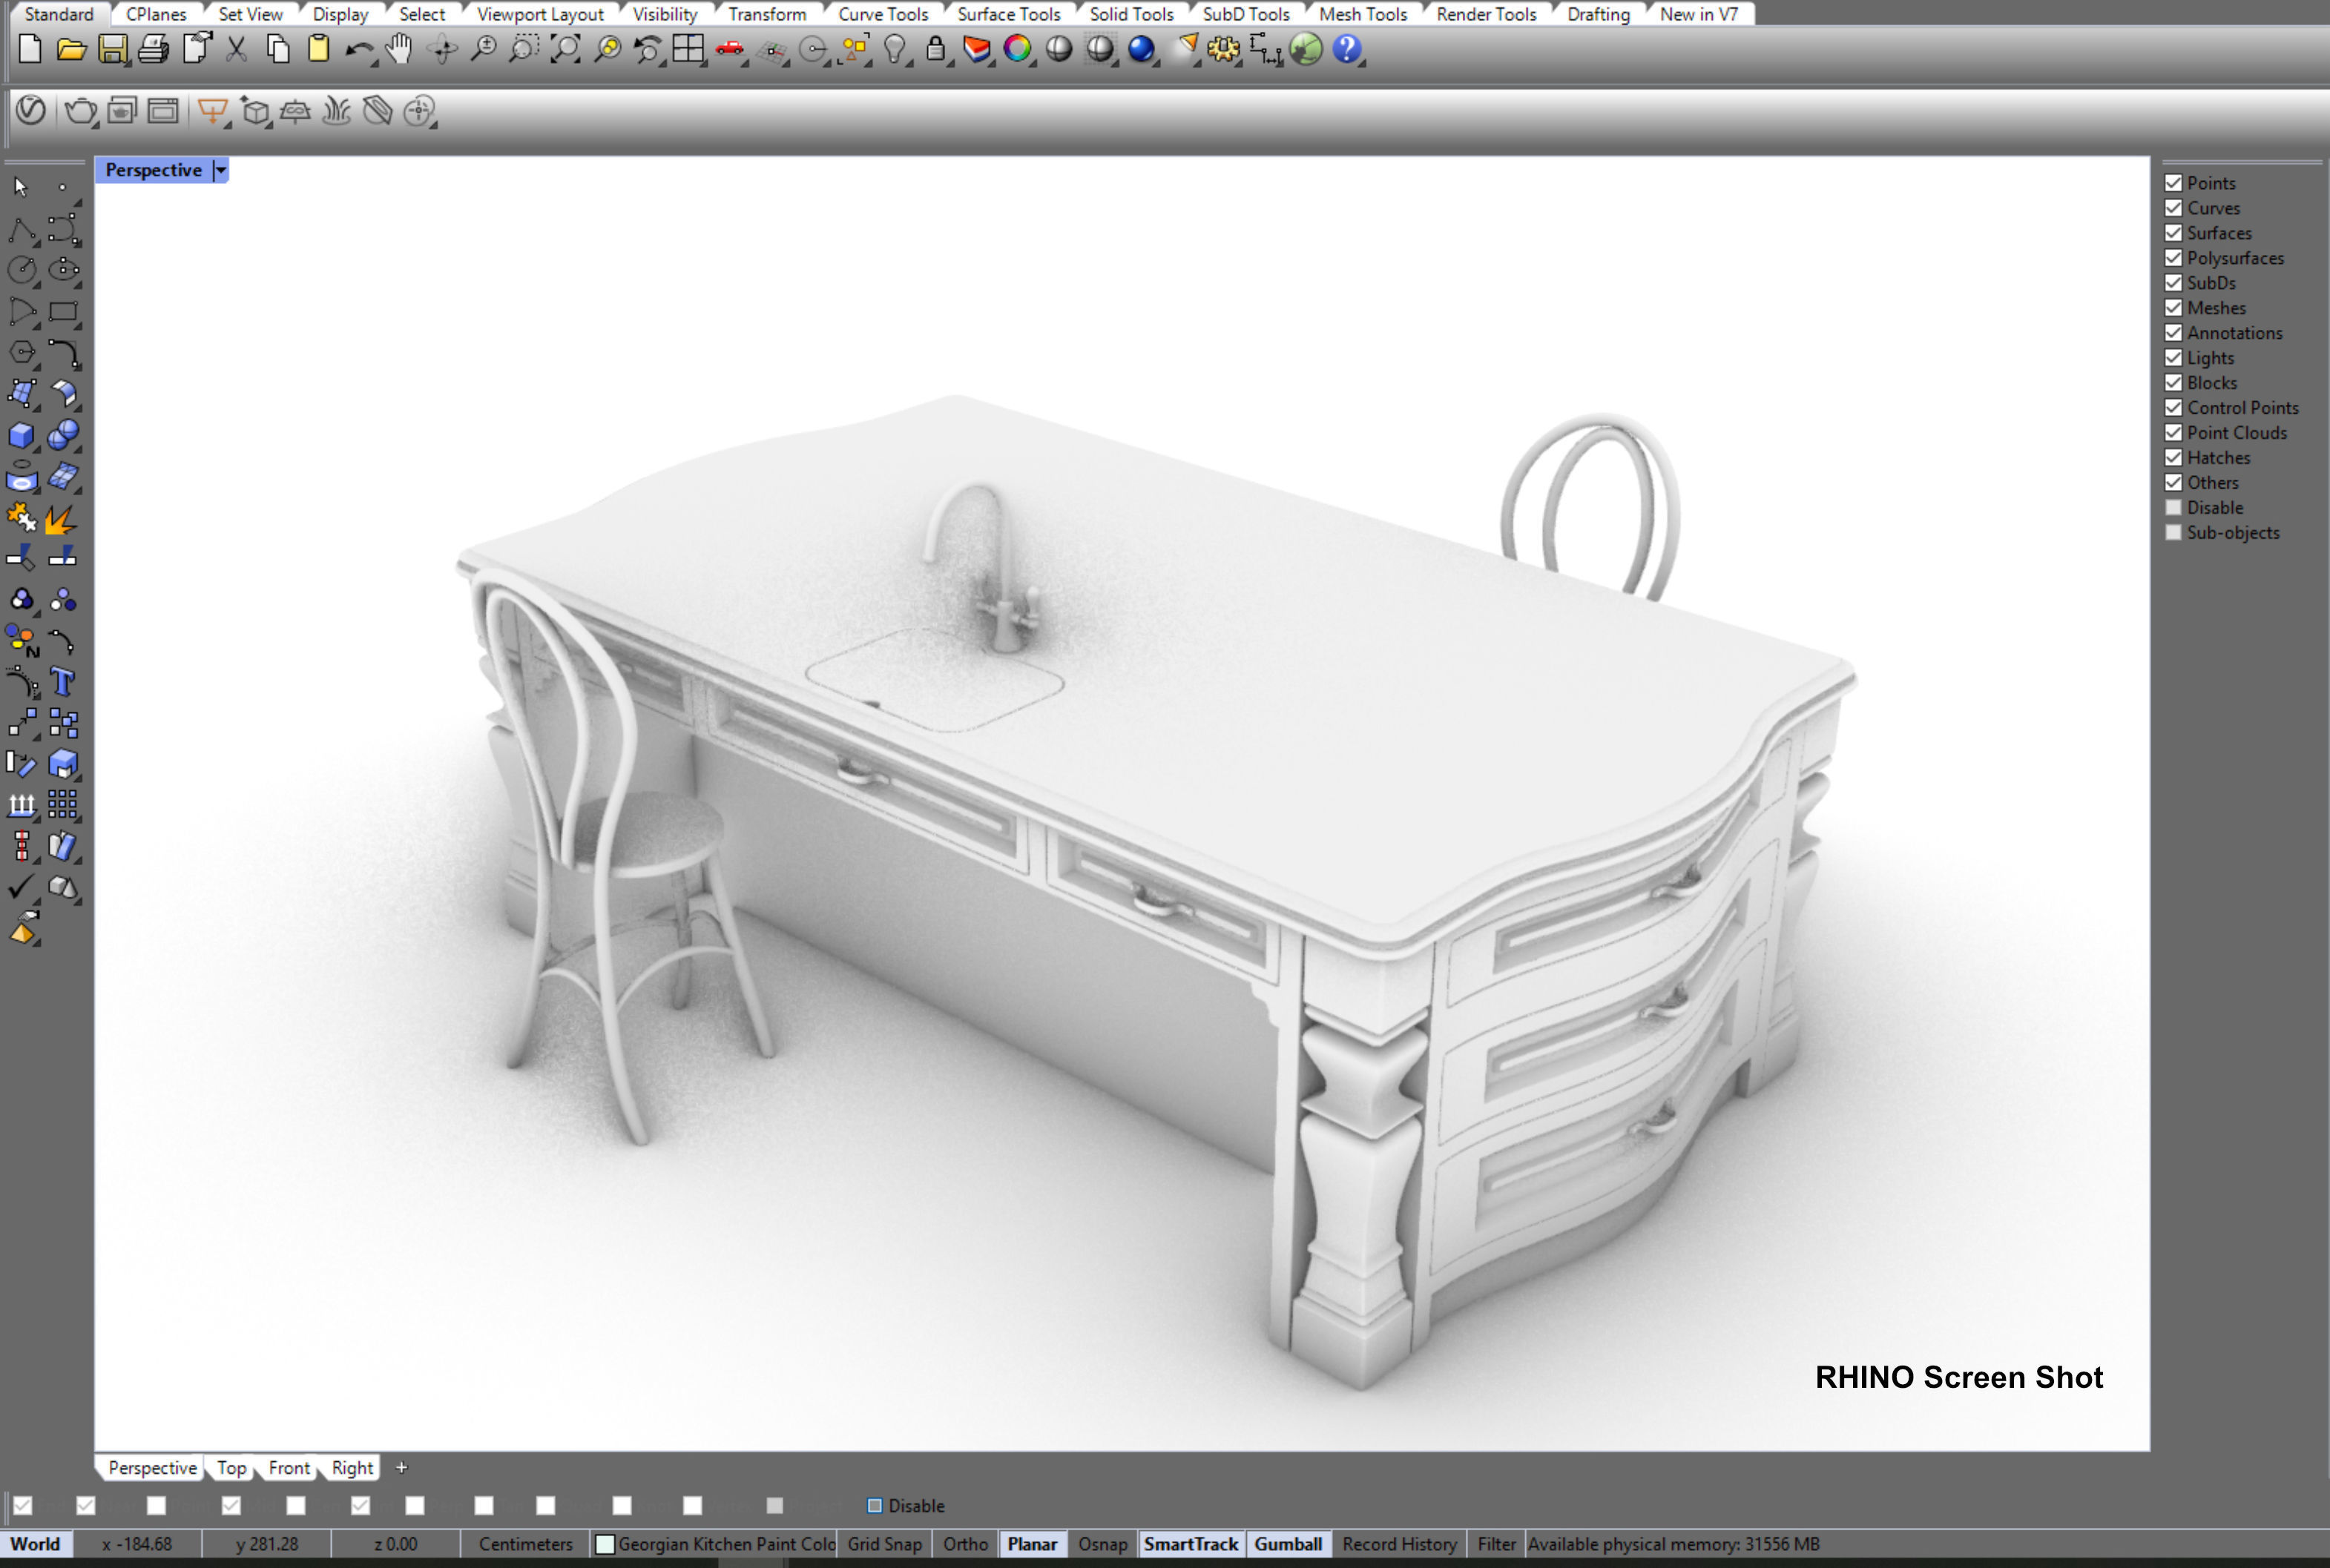Open the Georgian Kitchen Paint layer selector
The image size is (2330, 1568).
coord(726,1544)
